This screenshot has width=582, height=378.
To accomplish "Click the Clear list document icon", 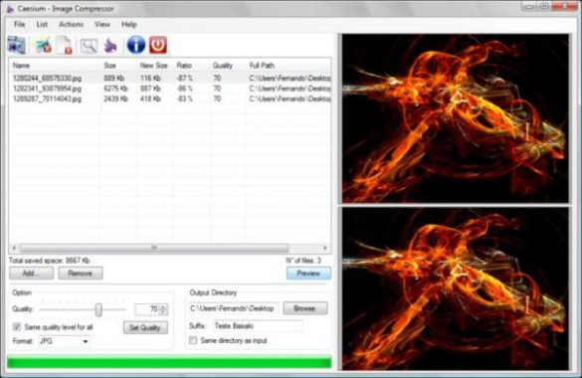I will [65, 45].
